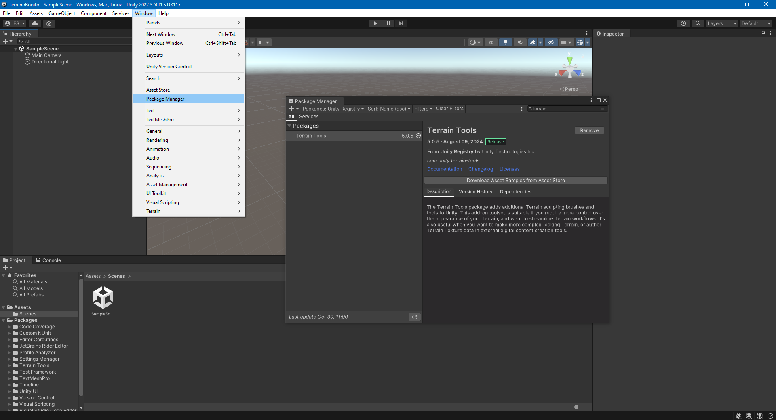Click the Pause playback button
Screen dimensions: 776x420
(x=388, y=23)
